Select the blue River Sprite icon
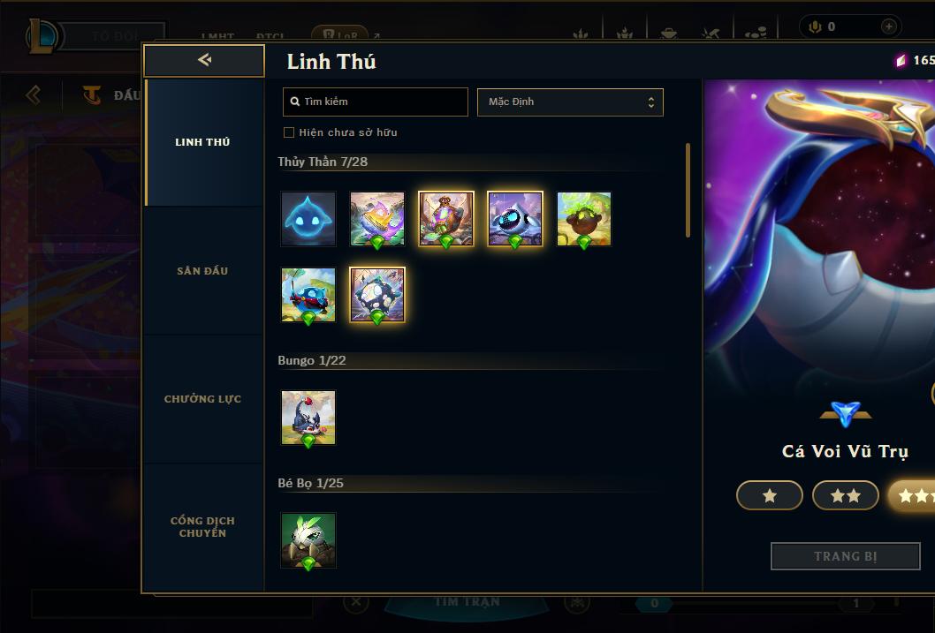 [308, 219]
